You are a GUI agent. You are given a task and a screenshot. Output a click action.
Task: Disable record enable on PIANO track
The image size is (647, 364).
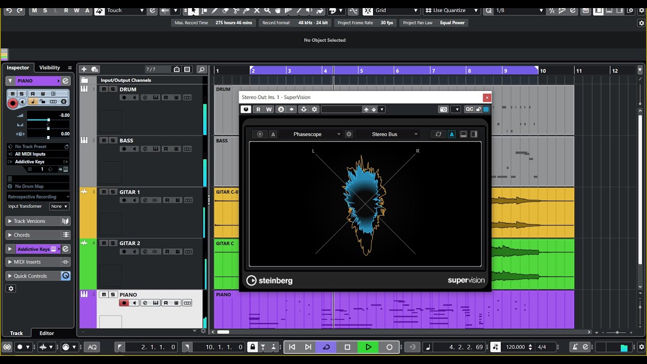tap(124, 303)
